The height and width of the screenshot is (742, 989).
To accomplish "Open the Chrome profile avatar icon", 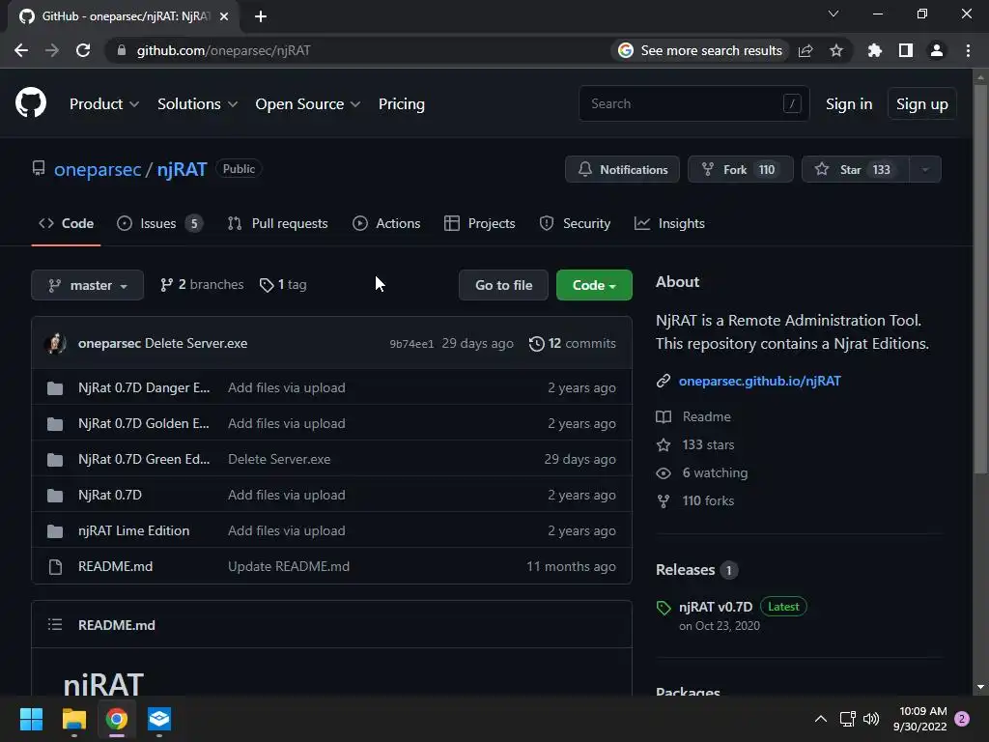I will pyautogui.click(x=937, y=50).
